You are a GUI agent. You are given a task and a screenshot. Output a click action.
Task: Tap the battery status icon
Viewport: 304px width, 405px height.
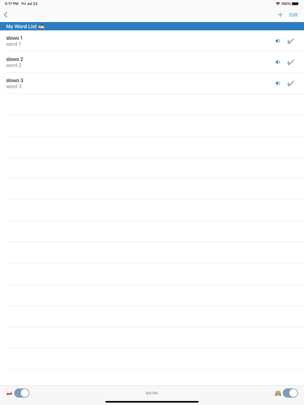(295, 3)
